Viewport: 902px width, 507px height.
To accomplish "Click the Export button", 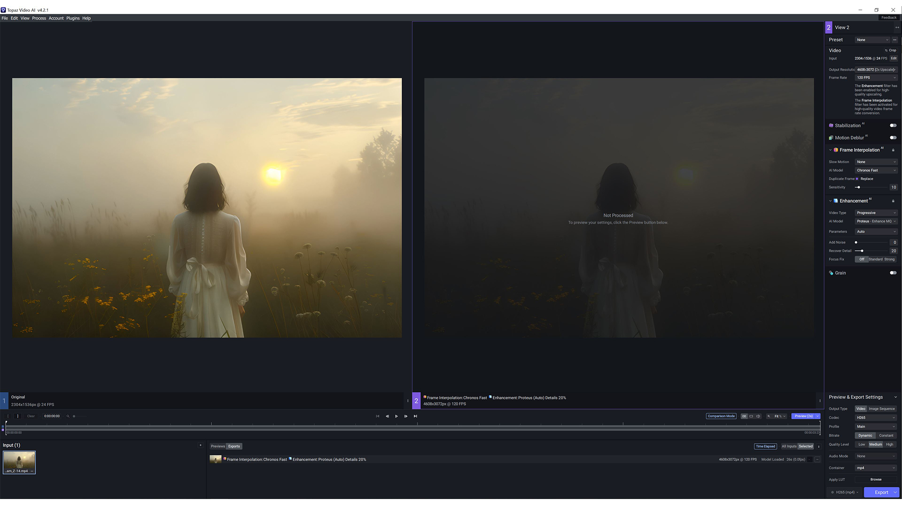I will [x=881, y=492].
